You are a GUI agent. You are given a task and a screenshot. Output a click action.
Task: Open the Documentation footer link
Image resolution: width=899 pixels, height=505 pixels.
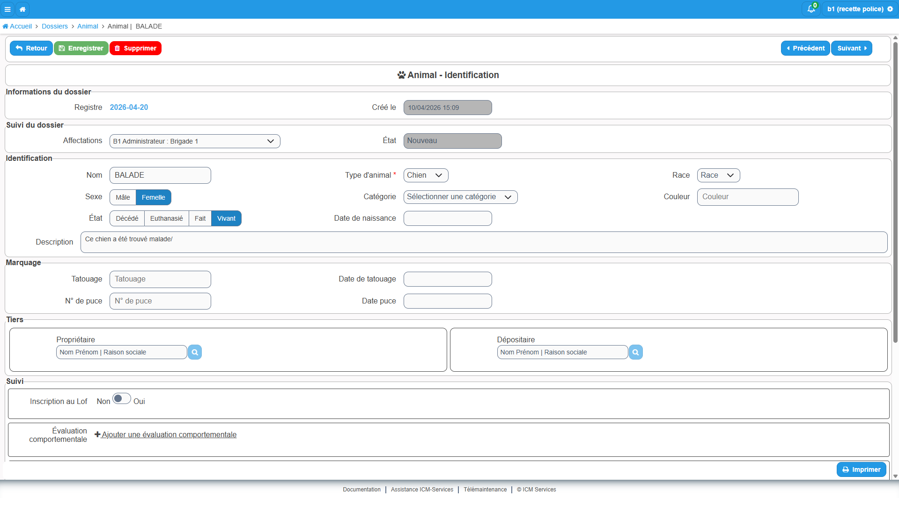(361, 490)
